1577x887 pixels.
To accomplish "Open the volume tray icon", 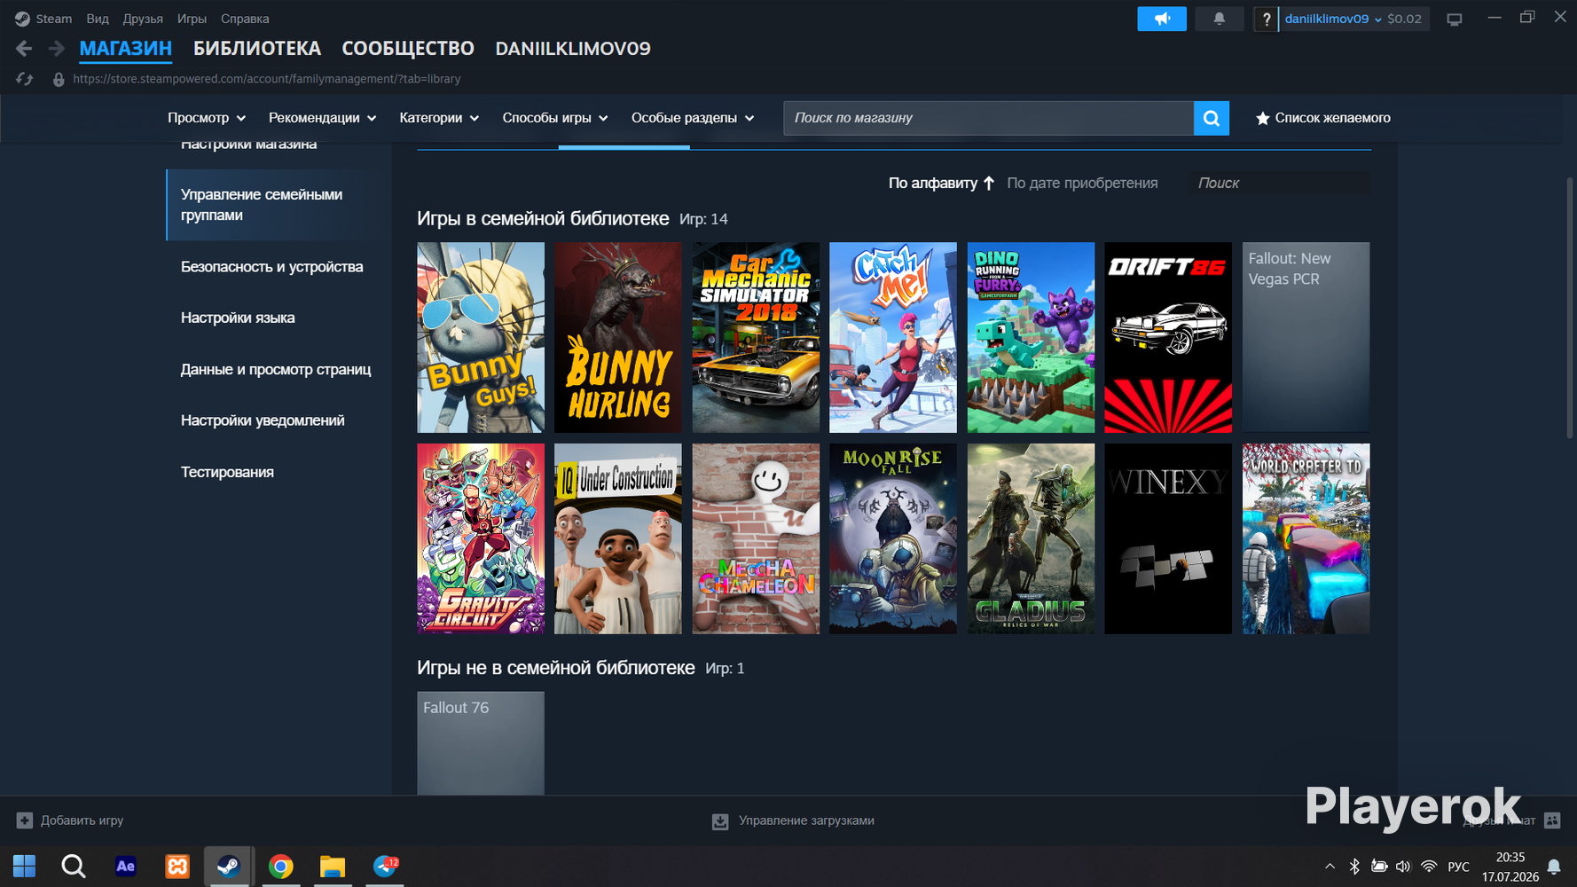I will pos(1403,867).
